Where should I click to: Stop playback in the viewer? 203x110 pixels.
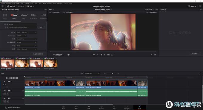tap(101, 55)
